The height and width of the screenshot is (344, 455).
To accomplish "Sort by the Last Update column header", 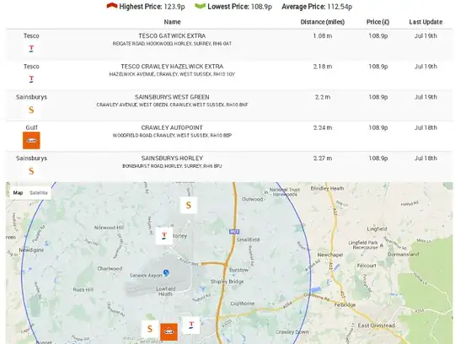I will pyautogui.click(x=426, y=22).
